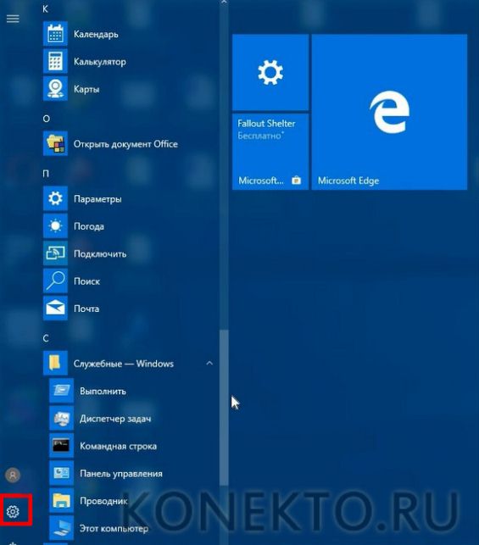Click the app list scrollbar thumb

point(224,407)
